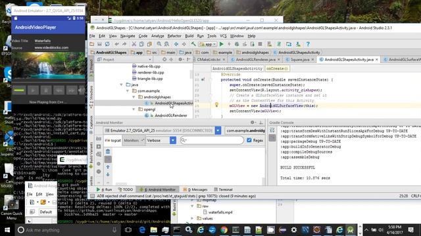Open the emulator device dropdown arrow
This screenshot has height=236, width=421.
(x=218, y=130)
